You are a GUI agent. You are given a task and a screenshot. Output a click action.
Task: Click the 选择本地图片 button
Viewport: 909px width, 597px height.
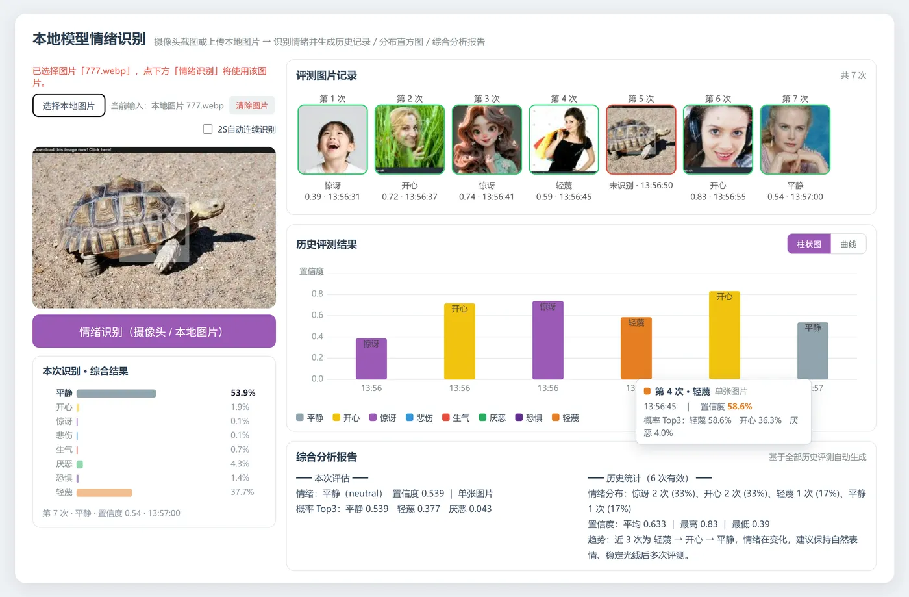click(69, 106)
